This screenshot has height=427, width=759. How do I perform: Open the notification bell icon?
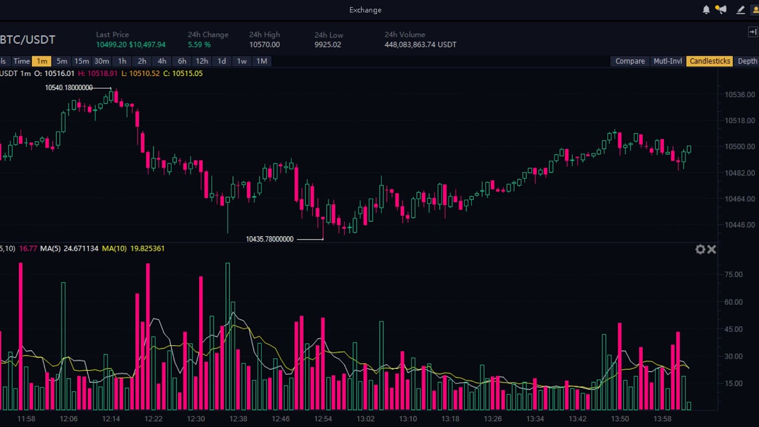(x=706, y=10)
